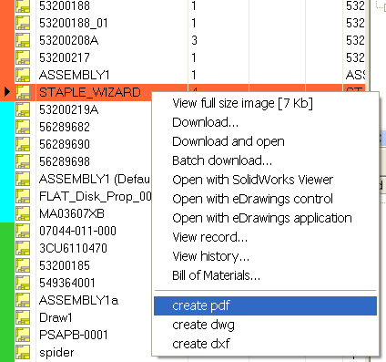This screenshot has width=386, height=362.
Task: Click the file icon beside 07044-011-000
Action: (x=23, y=231)
